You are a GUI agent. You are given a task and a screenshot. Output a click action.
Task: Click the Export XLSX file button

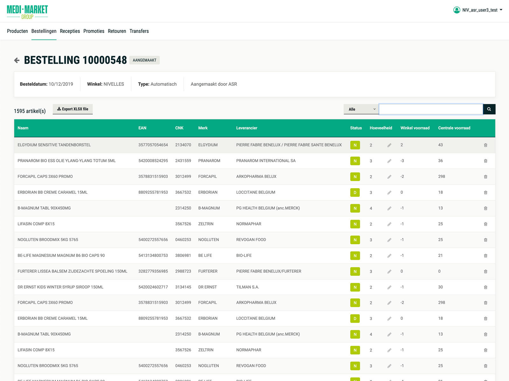pyautogui.click(x=73, y=109)
